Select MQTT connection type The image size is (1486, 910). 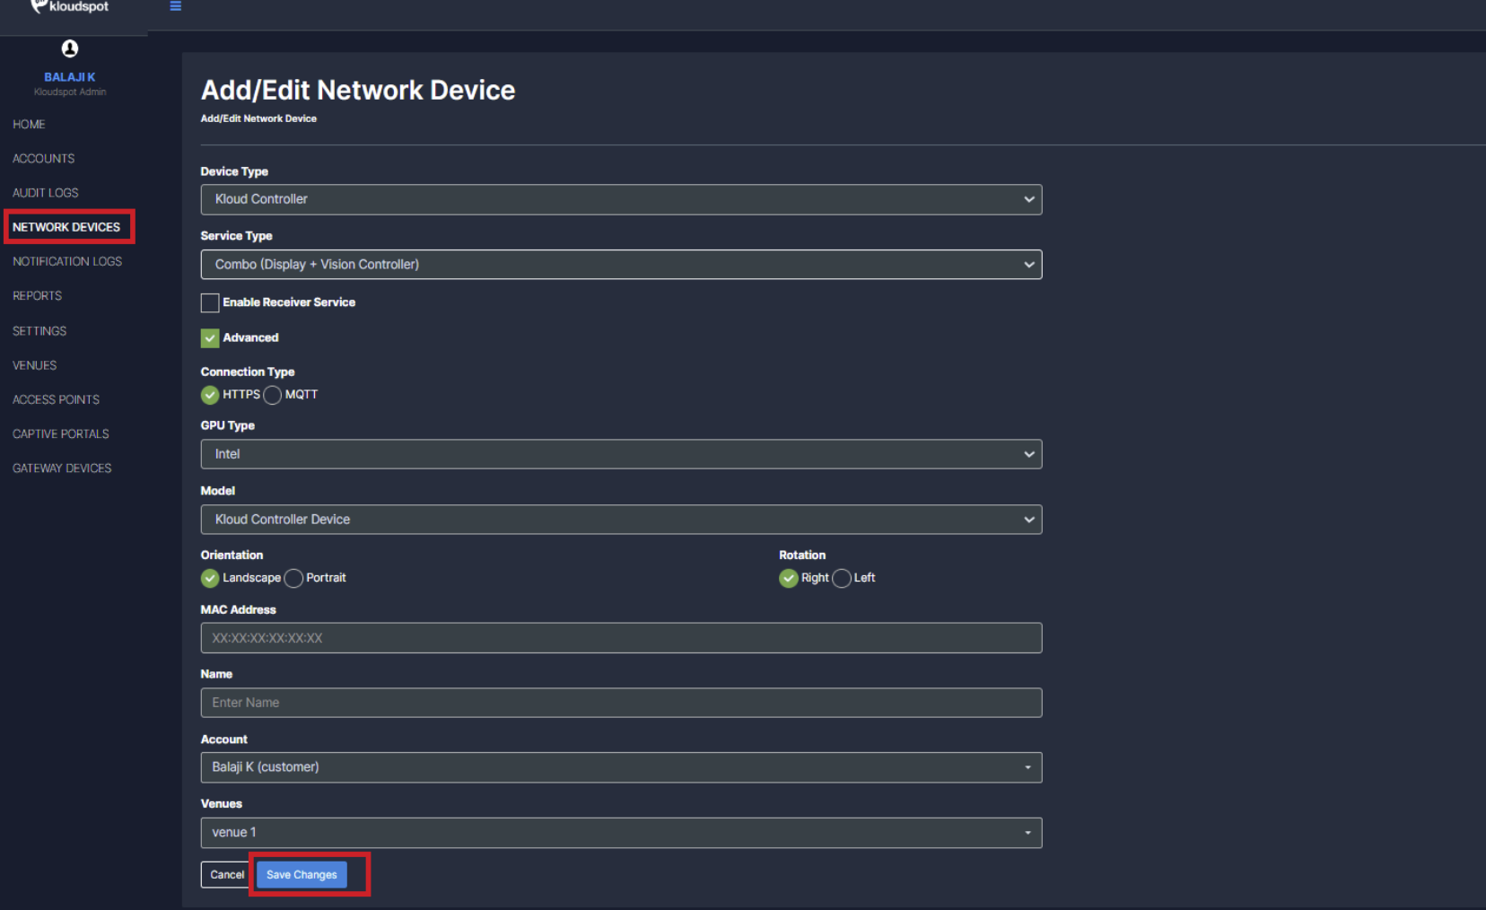pos(273,396)
